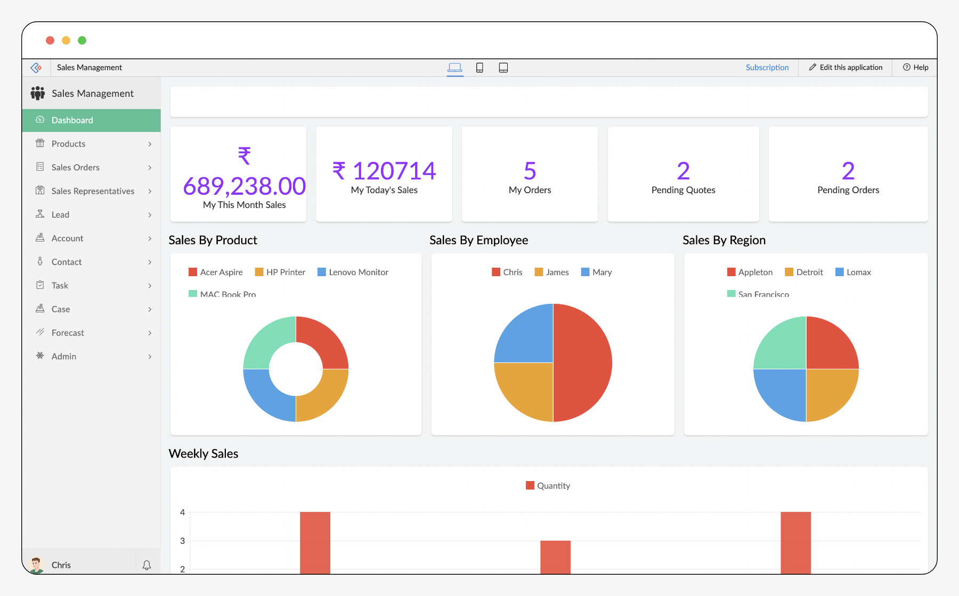
Task: Click the Help question mark icon
Action: click(x=907, y=67)
